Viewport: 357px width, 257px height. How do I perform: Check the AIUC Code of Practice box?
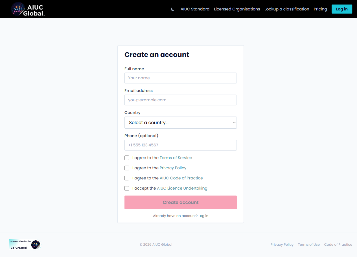(x=127, y=178)
